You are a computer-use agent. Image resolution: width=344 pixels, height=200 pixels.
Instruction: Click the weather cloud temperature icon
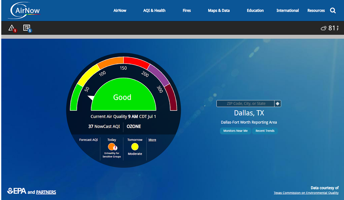(324, 28)
